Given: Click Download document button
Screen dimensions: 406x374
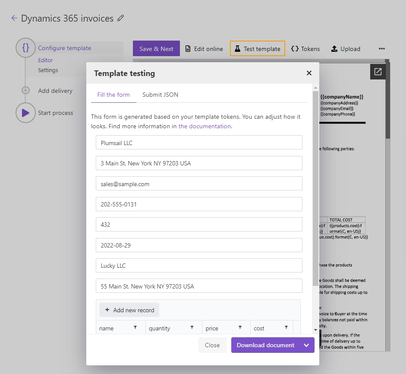Looking at the screenshot, I should point(265,345).
